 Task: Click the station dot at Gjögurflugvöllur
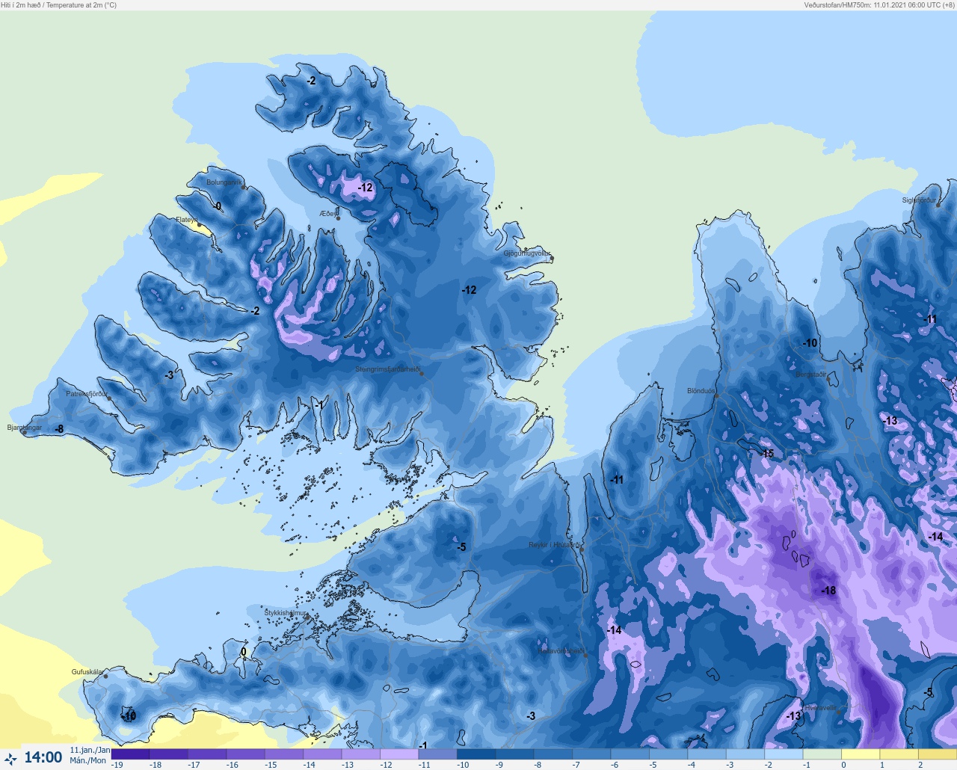point(552,259)
